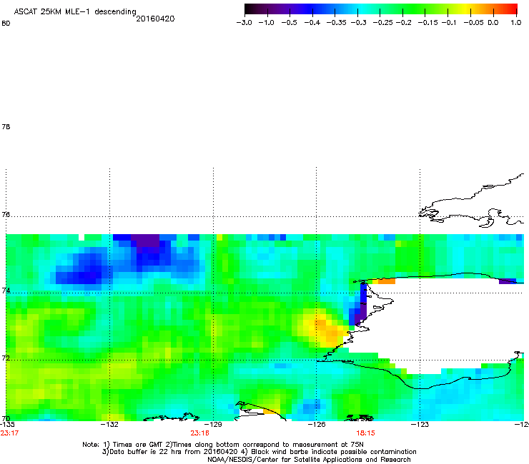Click the 72 latitude axis label
Image resolution: width=529 pixels, height=464 pixels.
pos(6,358)
